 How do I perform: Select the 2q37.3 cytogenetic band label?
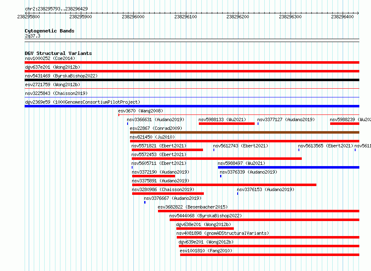click(x=33, y=36)
